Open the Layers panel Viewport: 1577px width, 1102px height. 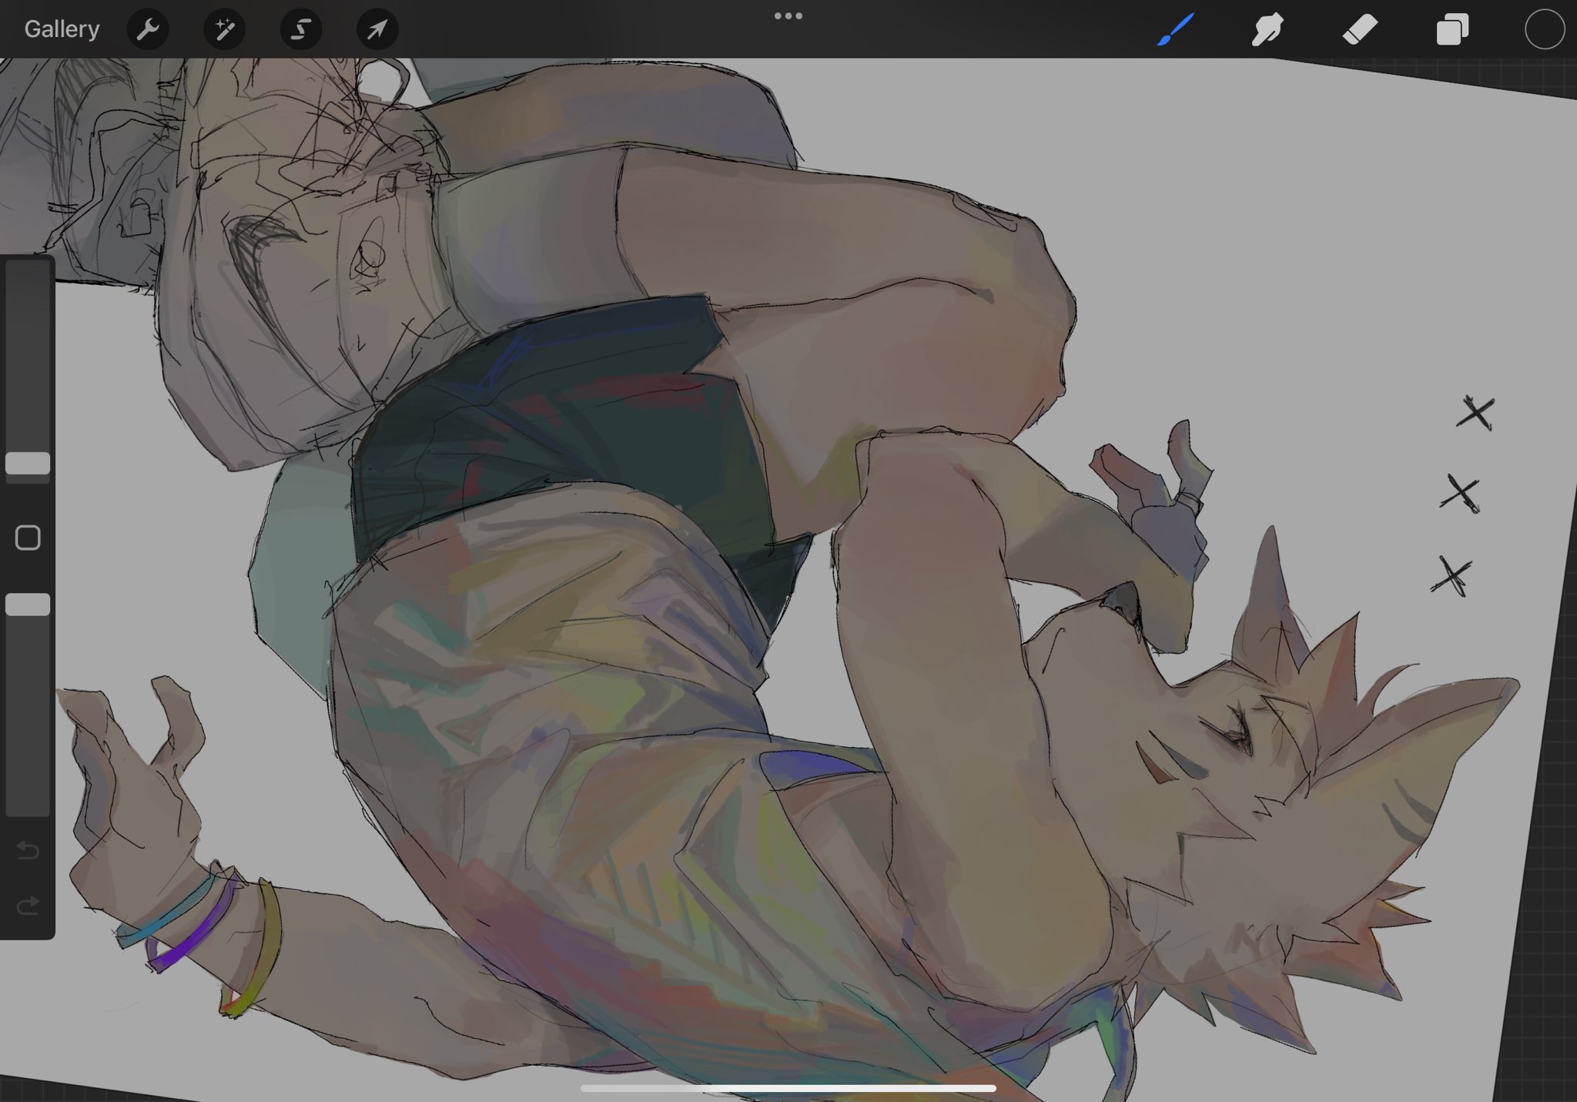click(1452, 29)
